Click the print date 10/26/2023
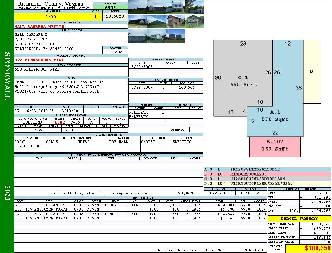 (x=219, y=193)
